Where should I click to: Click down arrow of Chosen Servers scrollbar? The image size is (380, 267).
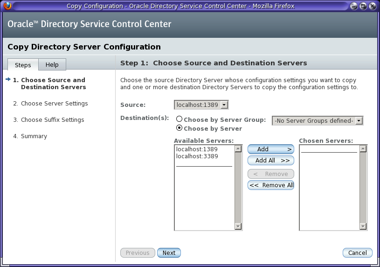click(363, 226)
